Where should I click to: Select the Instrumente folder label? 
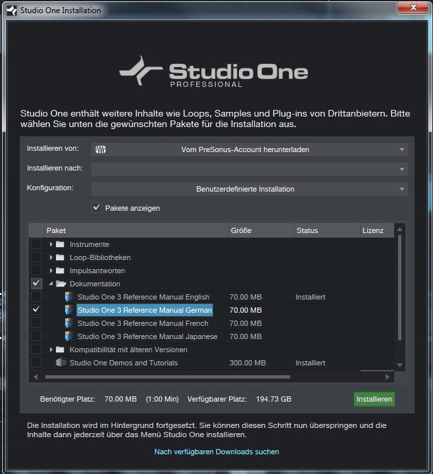tap(89, 244)
